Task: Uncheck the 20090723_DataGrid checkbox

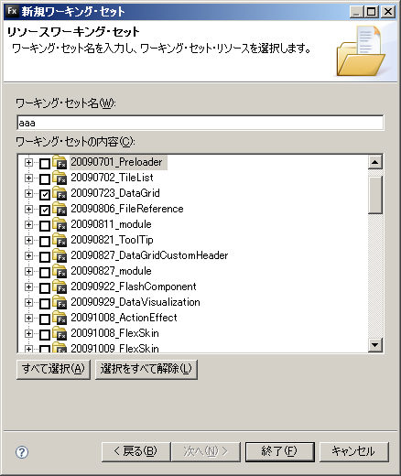Action: tap(45, 194)
